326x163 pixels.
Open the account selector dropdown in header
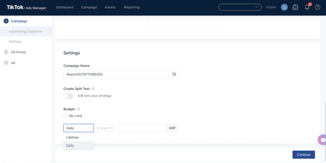coord(240,7)
